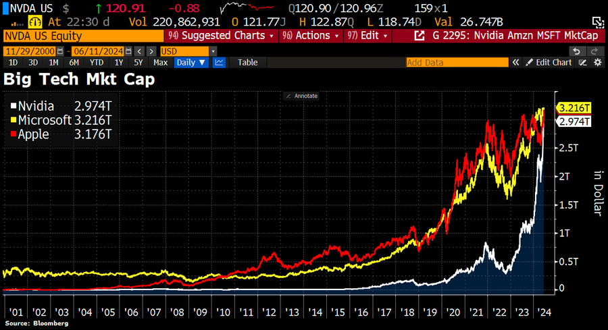Click the white Nvidia legend swatch
Screen dimensions: 608x330
[14, 106]
